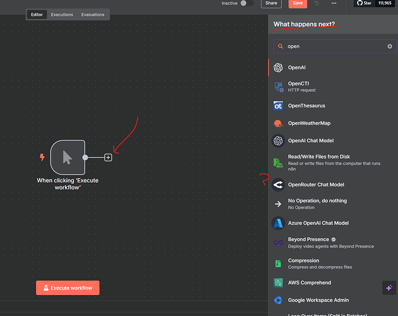
Task: Select the manual trigger node with cursor icon
Action: (67, 157)
